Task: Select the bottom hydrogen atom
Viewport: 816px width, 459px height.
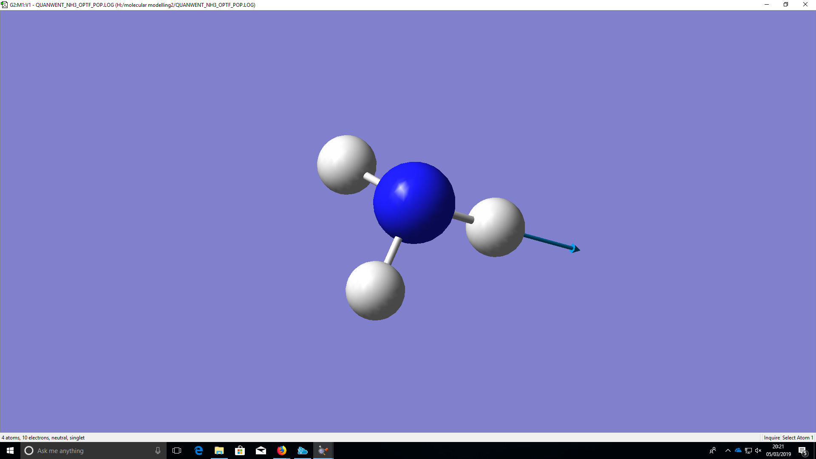Action: pos(375,291)
